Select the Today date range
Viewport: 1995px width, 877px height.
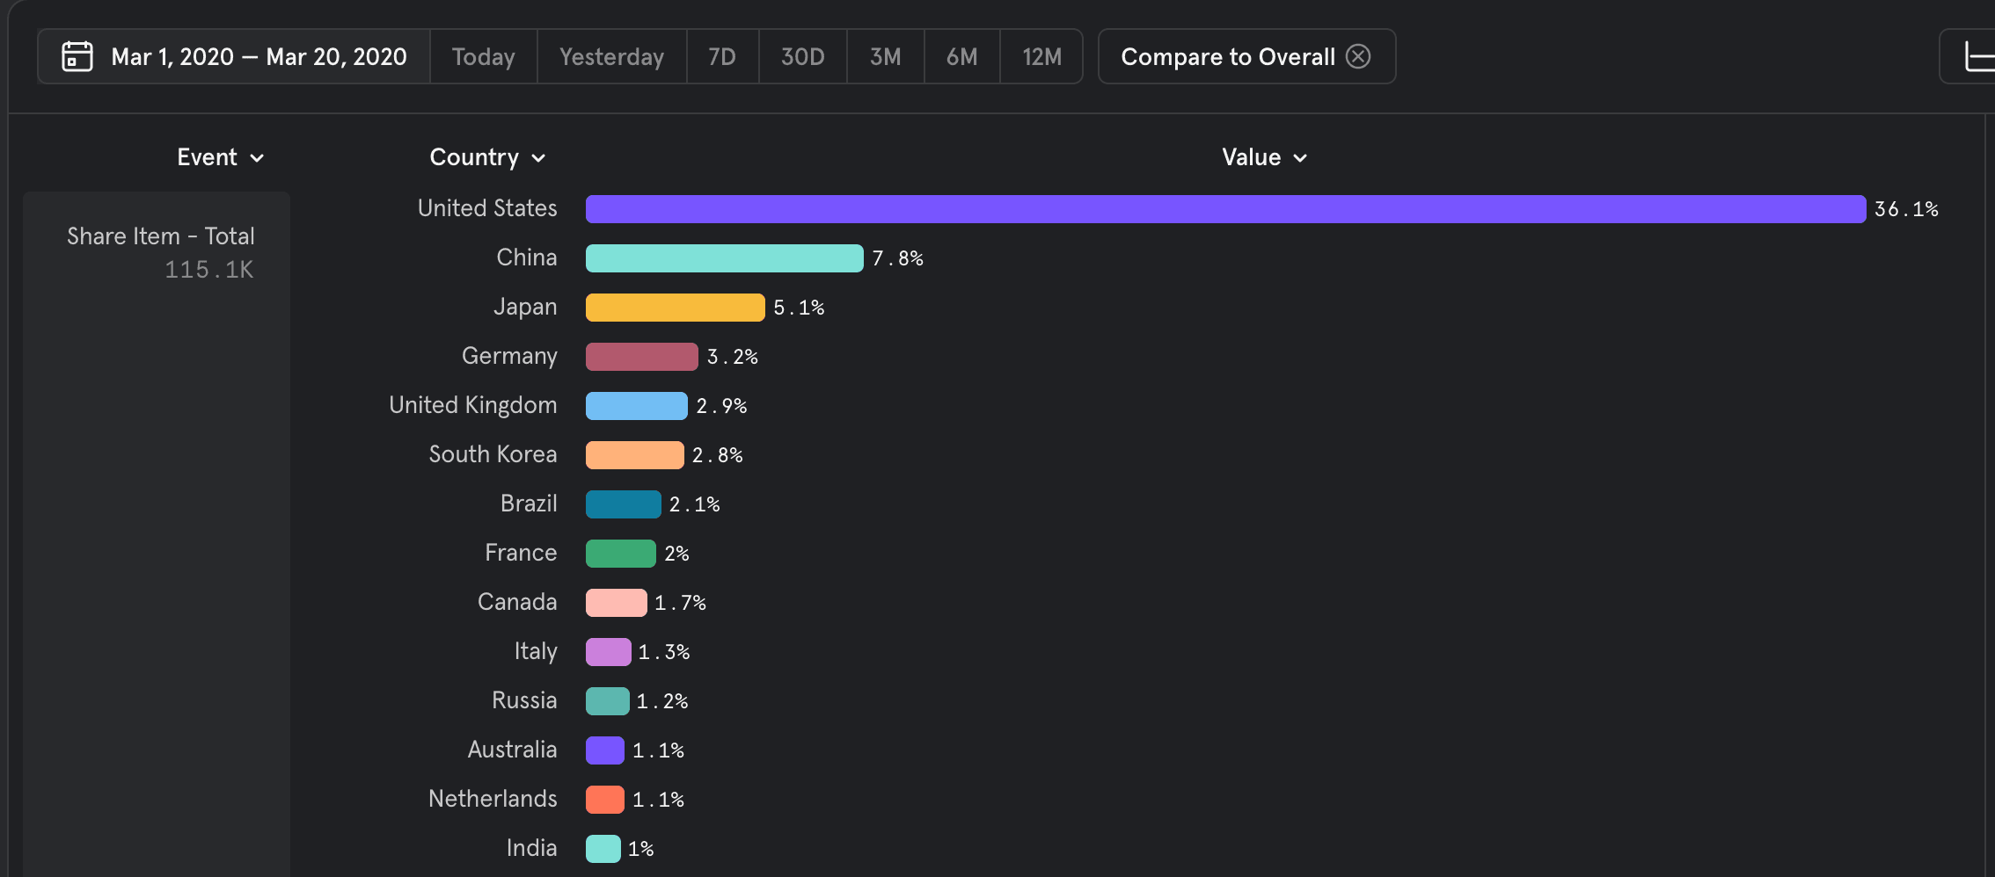coord(483,56)
